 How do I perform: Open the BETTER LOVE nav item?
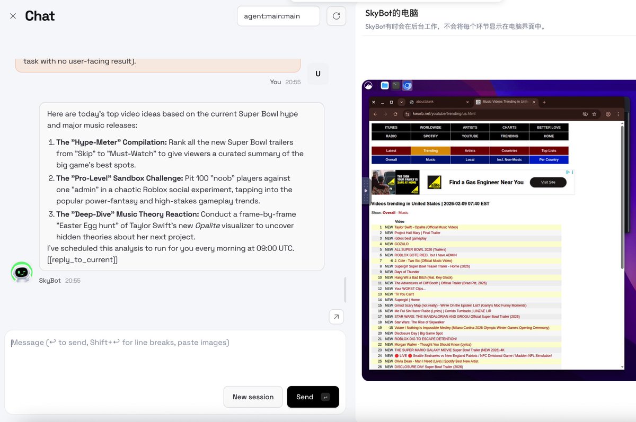[549, 128]
